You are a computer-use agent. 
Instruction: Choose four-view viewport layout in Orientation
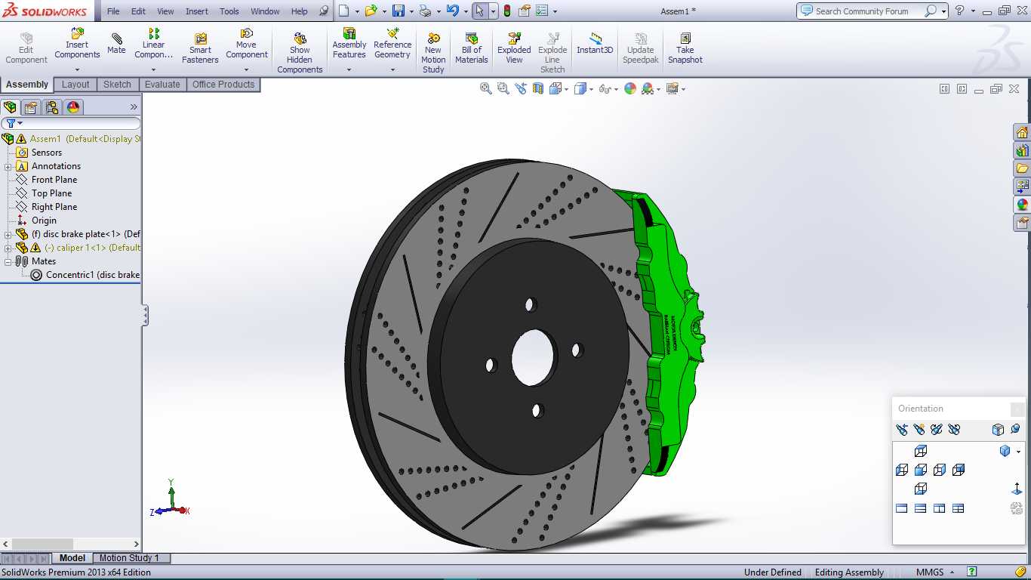pyautogui.click(x=959, y=508)
